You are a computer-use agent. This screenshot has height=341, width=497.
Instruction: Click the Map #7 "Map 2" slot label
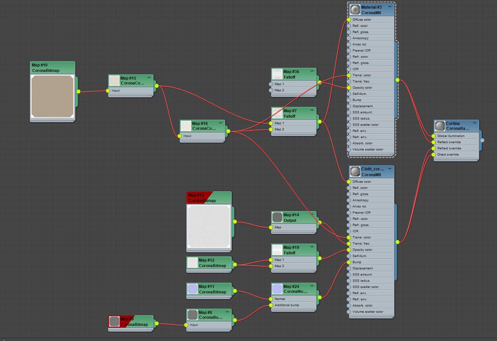tap(279, 129)
